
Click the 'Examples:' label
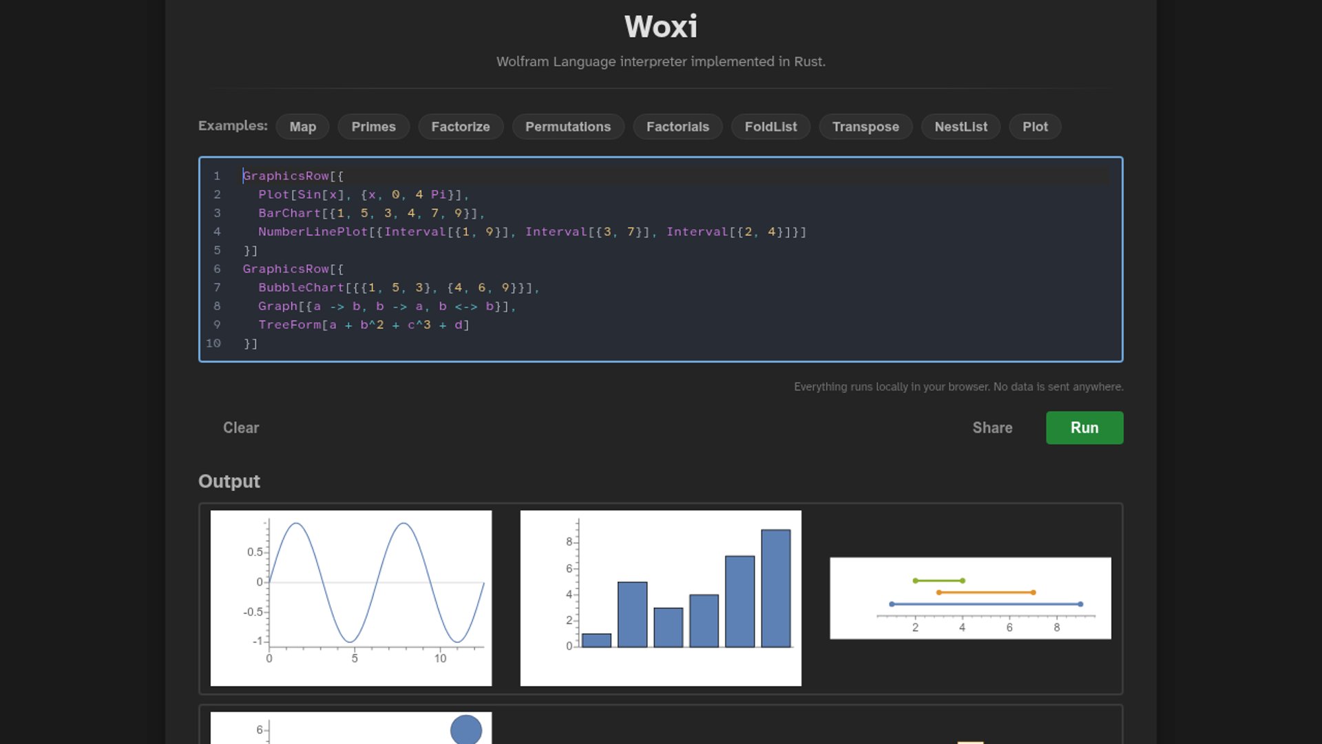click(233, 126)
